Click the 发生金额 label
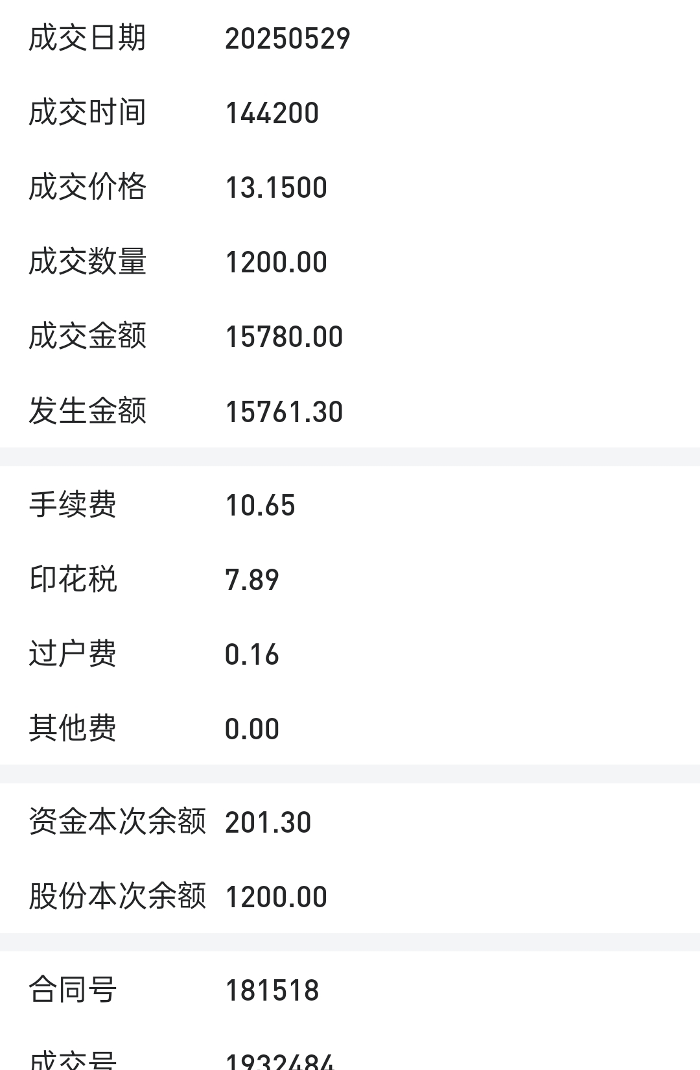700x1070 pixels. [x=87, y=410]
